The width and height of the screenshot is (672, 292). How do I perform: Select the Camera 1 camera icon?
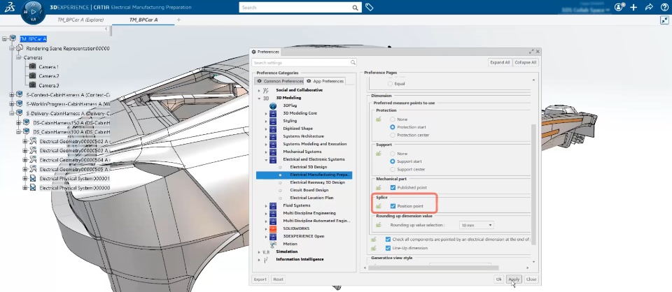point(33,66)
